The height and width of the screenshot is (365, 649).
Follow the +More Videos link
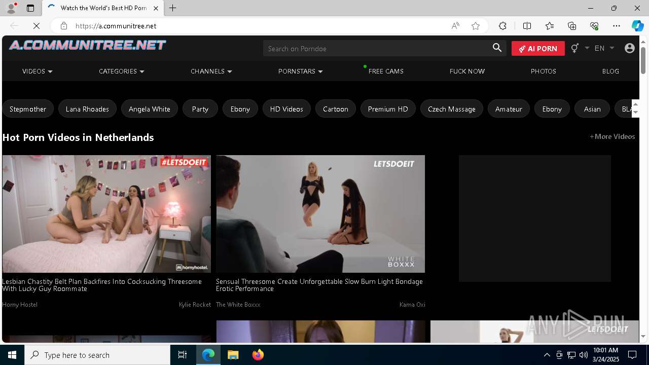[612, 136]
